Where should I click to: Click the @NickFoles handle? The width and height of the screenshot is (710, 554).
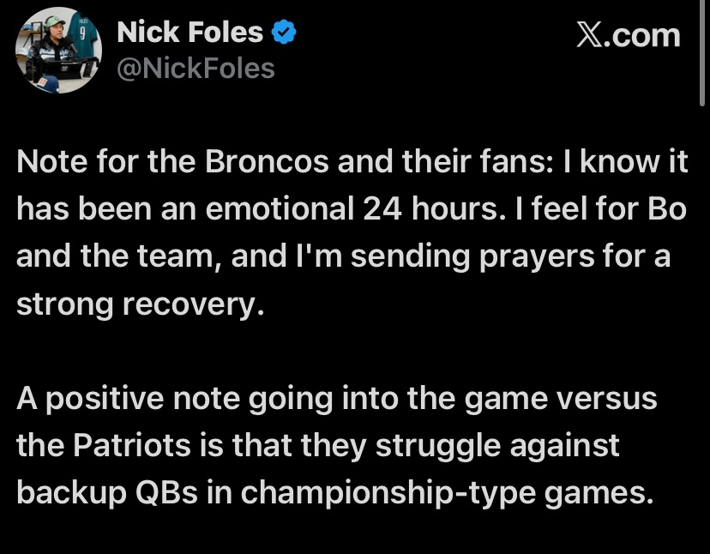tap(195, 65)
